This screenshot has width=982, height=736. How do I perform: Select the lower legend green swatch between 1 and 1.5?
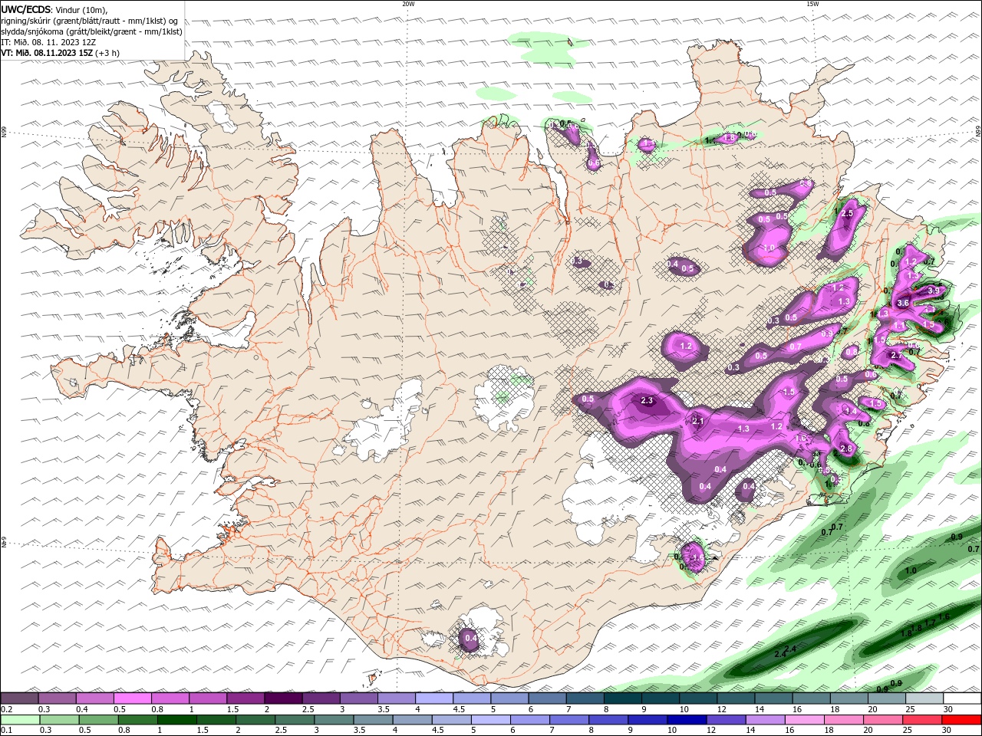tap(176, 720)
